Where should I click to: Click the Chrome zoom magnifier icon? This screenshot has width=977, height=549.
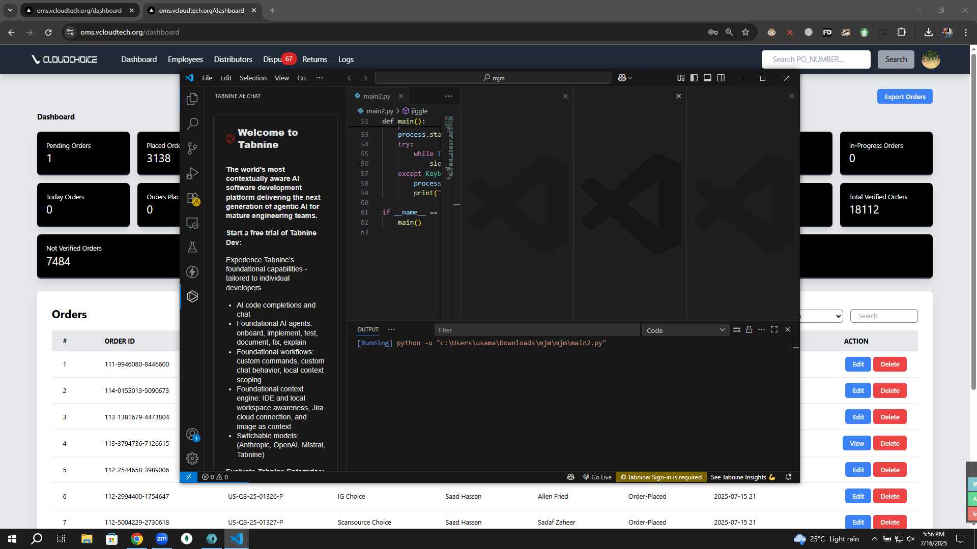click(x=729, y=32)
